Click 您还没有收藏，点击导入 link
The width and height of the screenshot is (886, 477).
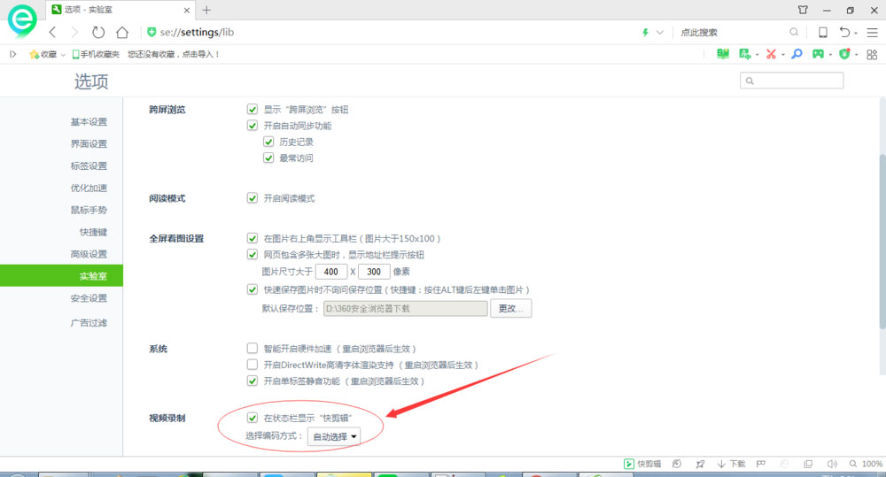(173, 54)
